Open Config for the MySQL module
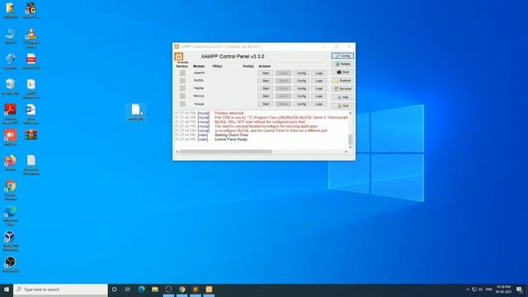 point(301,81)
